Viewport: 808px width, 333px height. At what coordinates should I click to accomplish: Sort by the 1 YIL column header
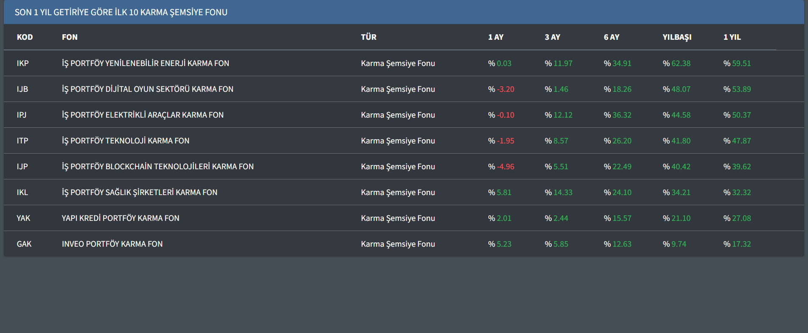(x=732, y=37)
